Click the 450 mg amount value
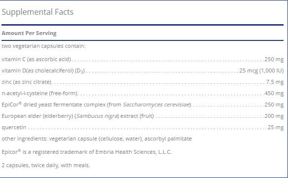The image size is (288, 178). [x=274, y=93]
